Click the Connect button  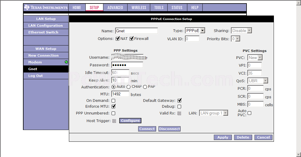click(x=147, y=129)
